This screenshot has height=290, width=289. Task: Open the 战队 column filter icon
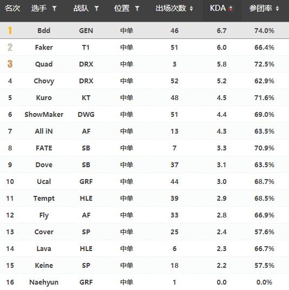click(96, 8)
